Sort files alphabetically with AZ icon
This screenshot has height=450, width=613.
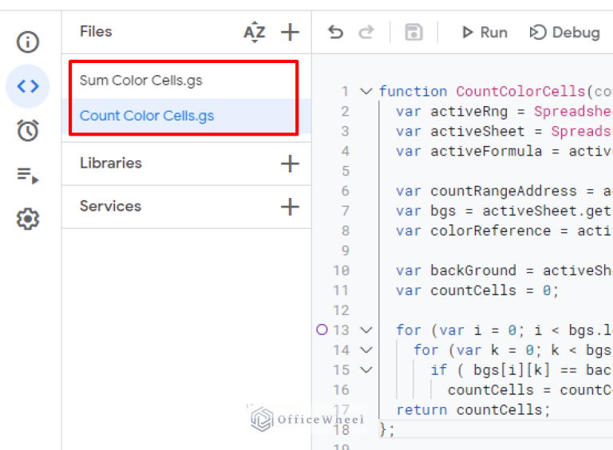click(x=255, y=32)
